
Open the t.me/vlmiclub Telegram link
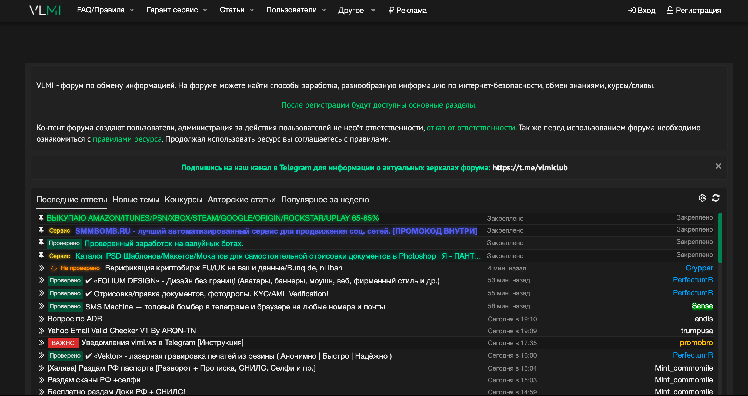coord(530,168)
